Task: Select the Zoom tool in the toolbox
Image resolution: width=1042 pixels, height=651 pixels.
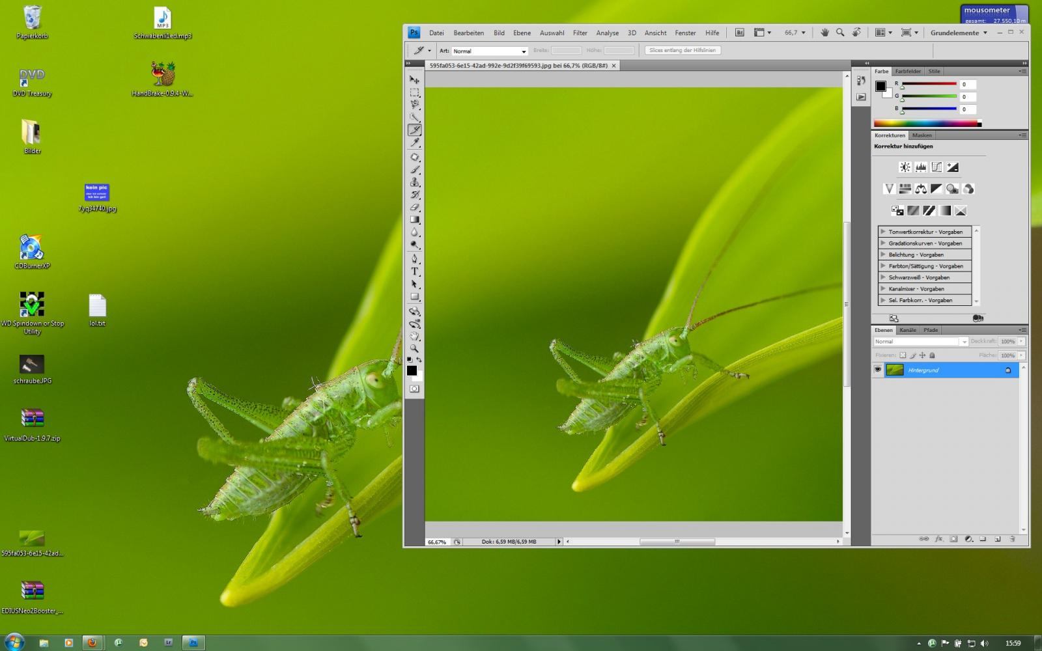Action: (x=414, y=349)
